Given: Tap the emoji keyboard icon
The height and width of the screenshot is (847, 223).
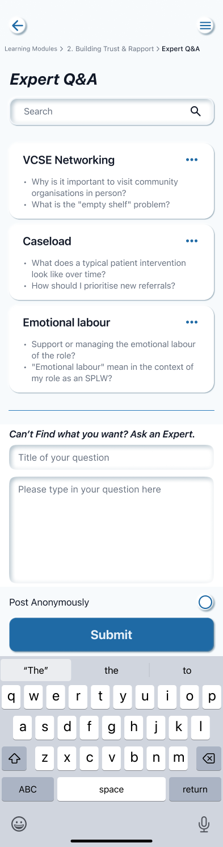Looking at the screenshot, I should coord(19,824).
